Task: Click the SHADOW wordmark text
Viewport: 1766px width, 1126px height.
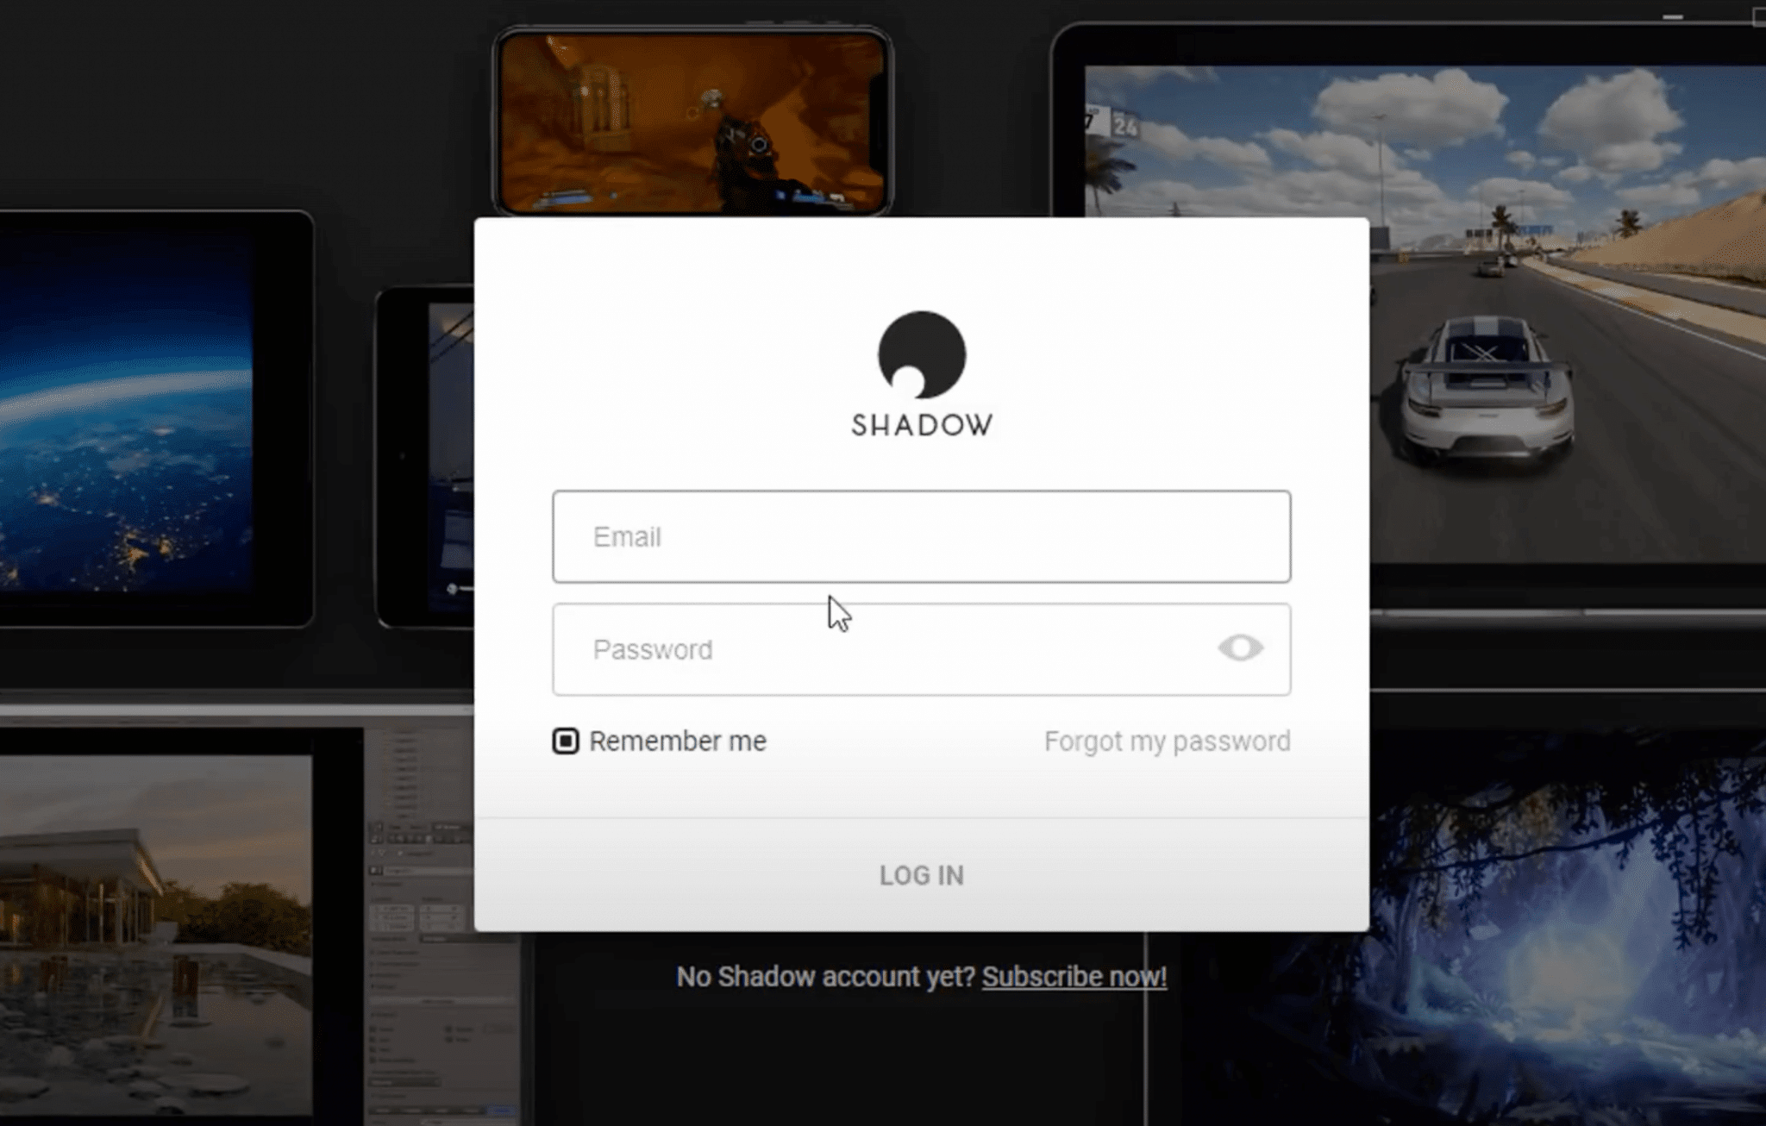Action: [922, 425]
